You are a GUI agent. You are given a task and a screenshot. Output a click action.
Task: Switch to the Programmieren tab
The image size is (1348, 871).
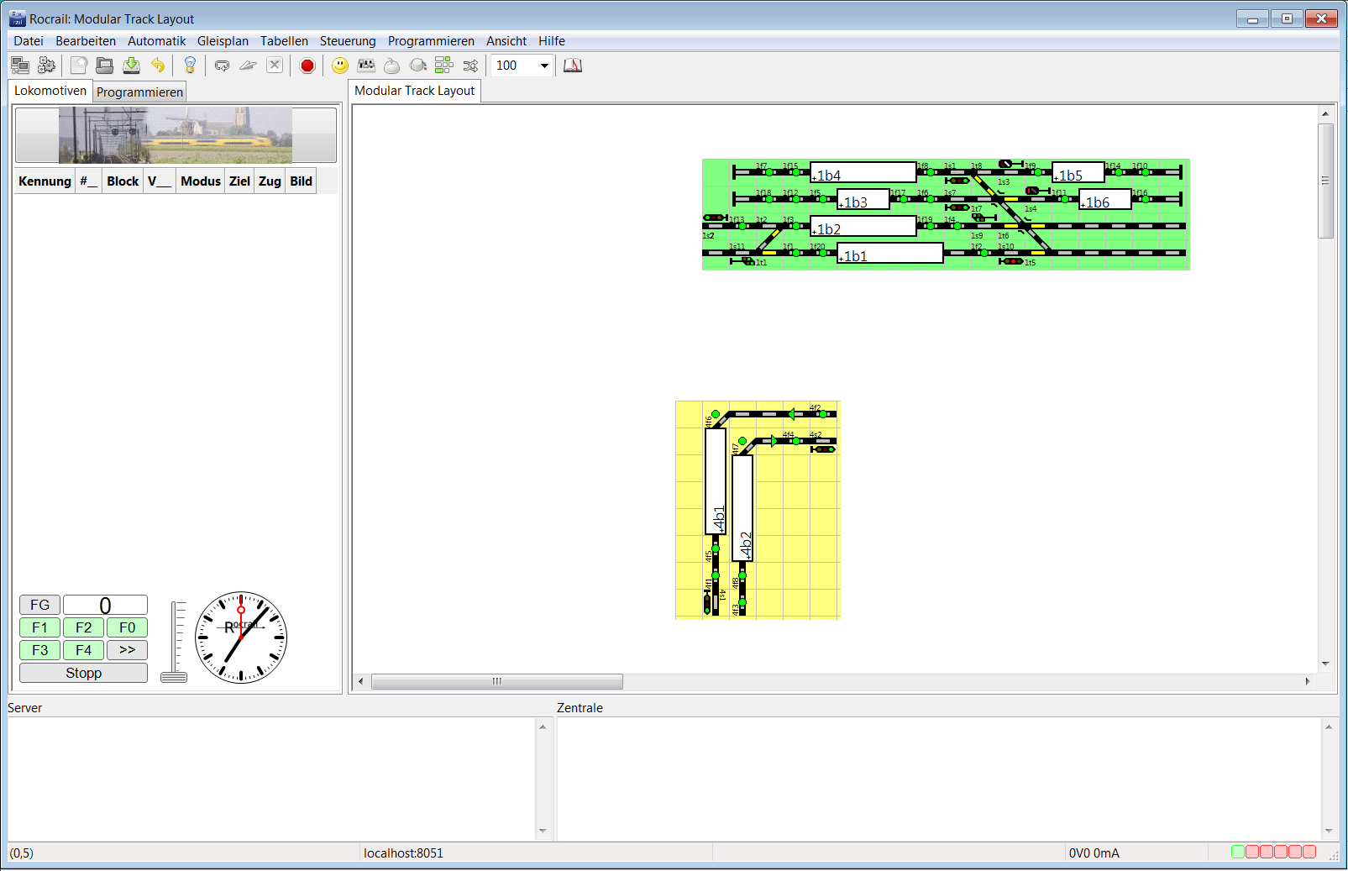(139, 92)
